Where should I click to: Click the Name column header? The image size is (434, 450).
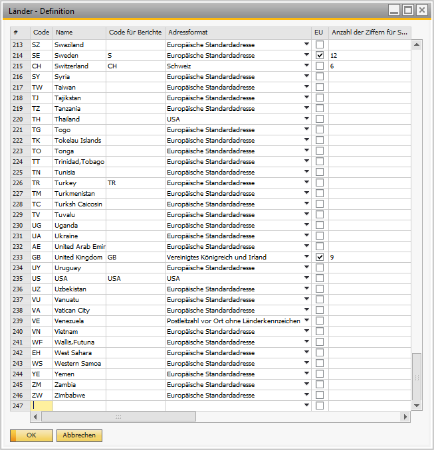click(79, 33)
